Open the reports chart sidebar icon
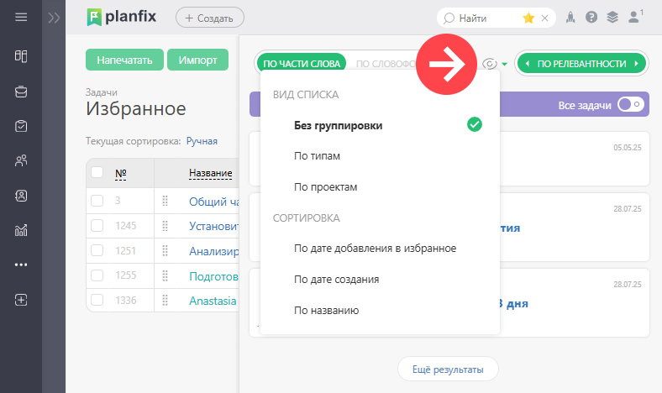This screenshot has height=393, width=662. 21,230
